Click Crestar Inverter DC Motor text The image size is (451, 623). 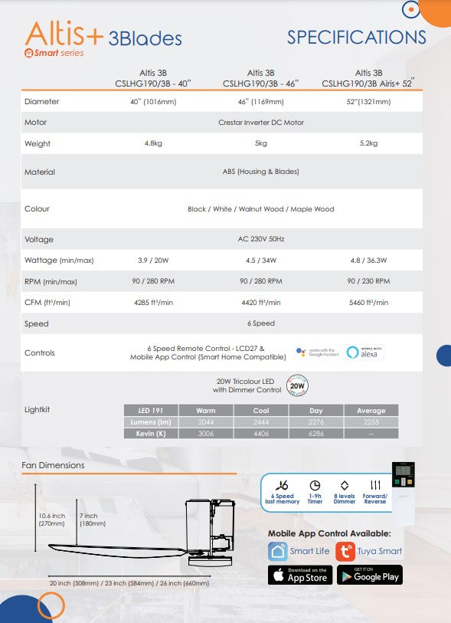tap(261, 123)
